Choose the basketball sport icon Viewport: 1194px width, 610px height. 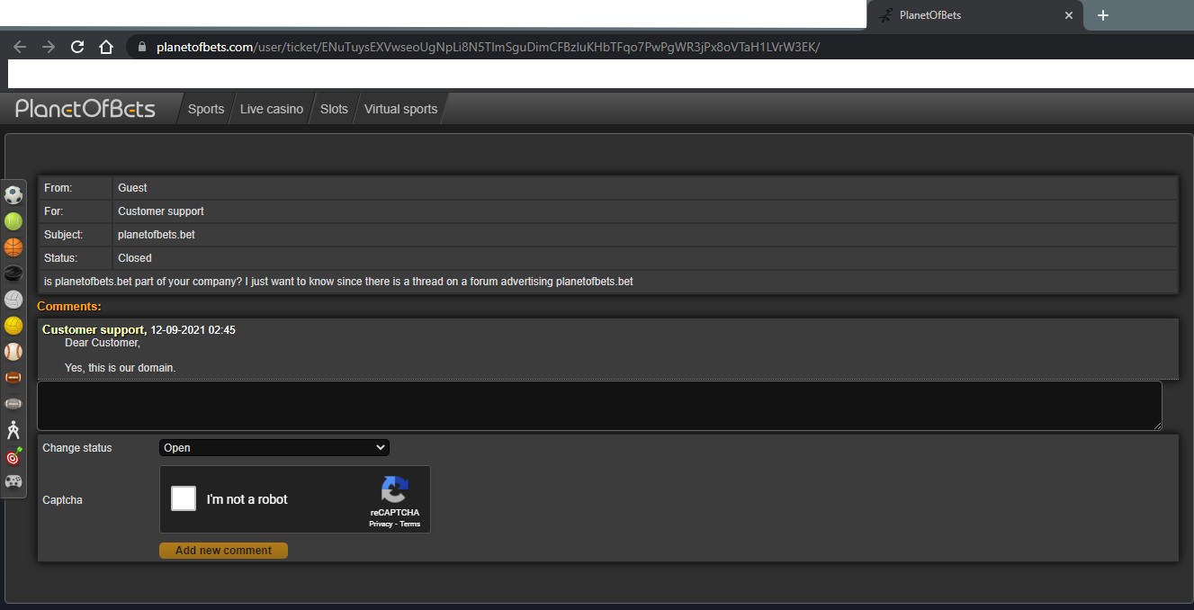click(x=13, y=247)
